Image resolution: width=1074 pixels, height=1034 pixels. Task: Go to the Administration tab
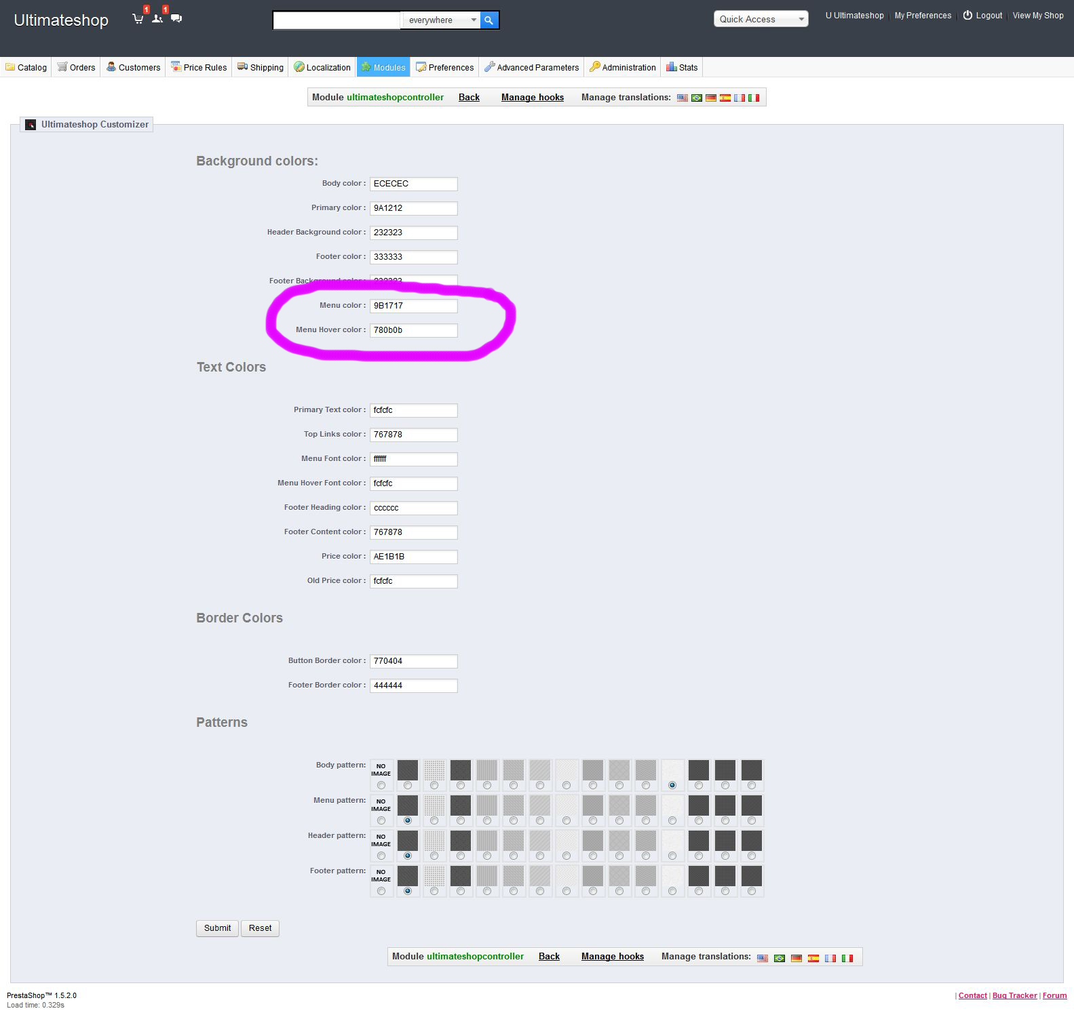coord(623,67)
